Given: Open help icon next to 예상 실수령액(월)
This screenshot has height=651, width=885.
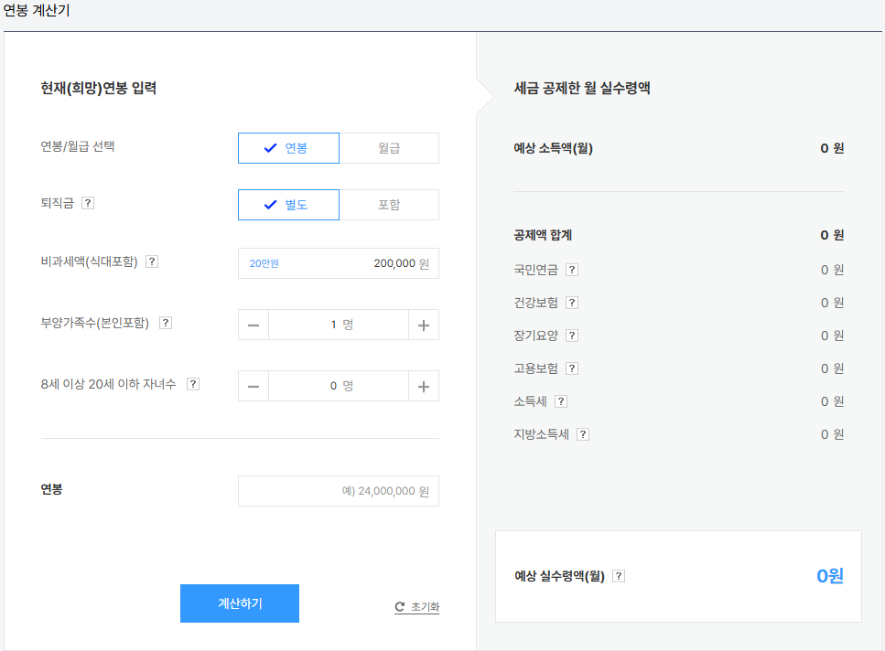Looking at the screenshot, I should click(x=619, y=576).
